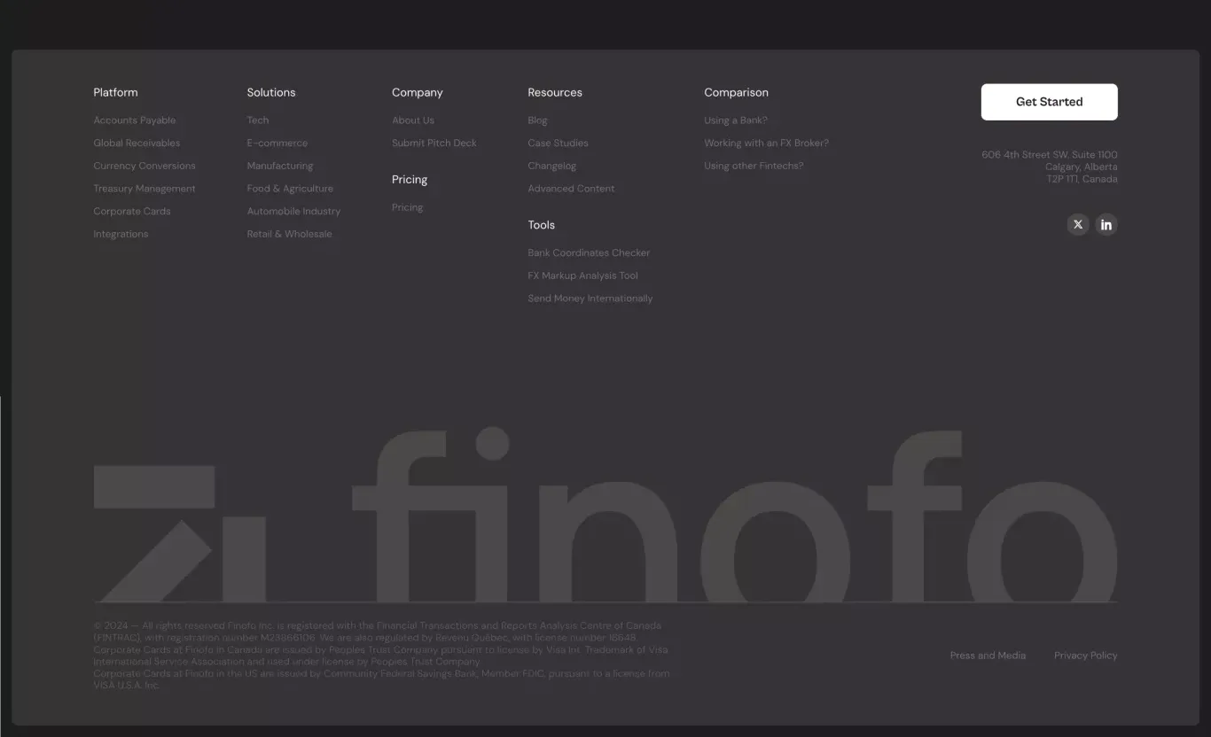Launch Bank Coordinates Checker tool
1211x737 pixels.
[x=589, y=253]
